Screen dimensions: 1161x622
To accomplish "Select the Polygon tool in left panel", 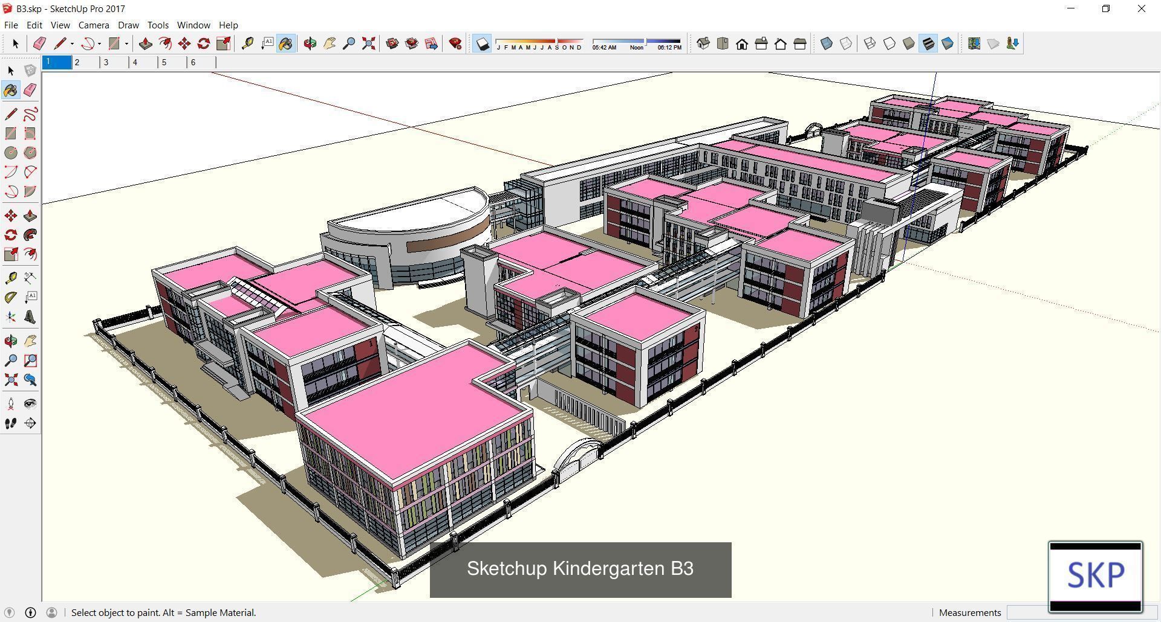I will pos(30,153).
